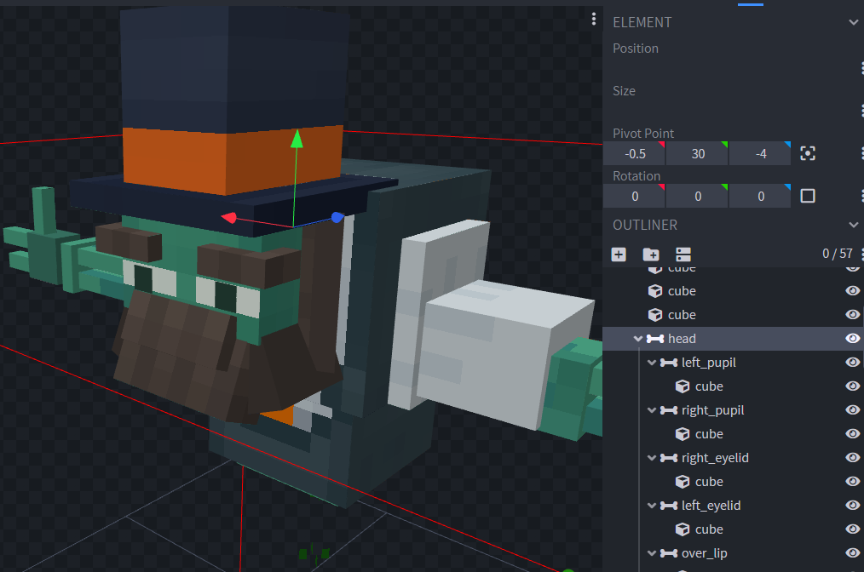Viewport: 864px width, 572px height.
Task: Toggle the outliner more options icon
Action: coord(683,255)
